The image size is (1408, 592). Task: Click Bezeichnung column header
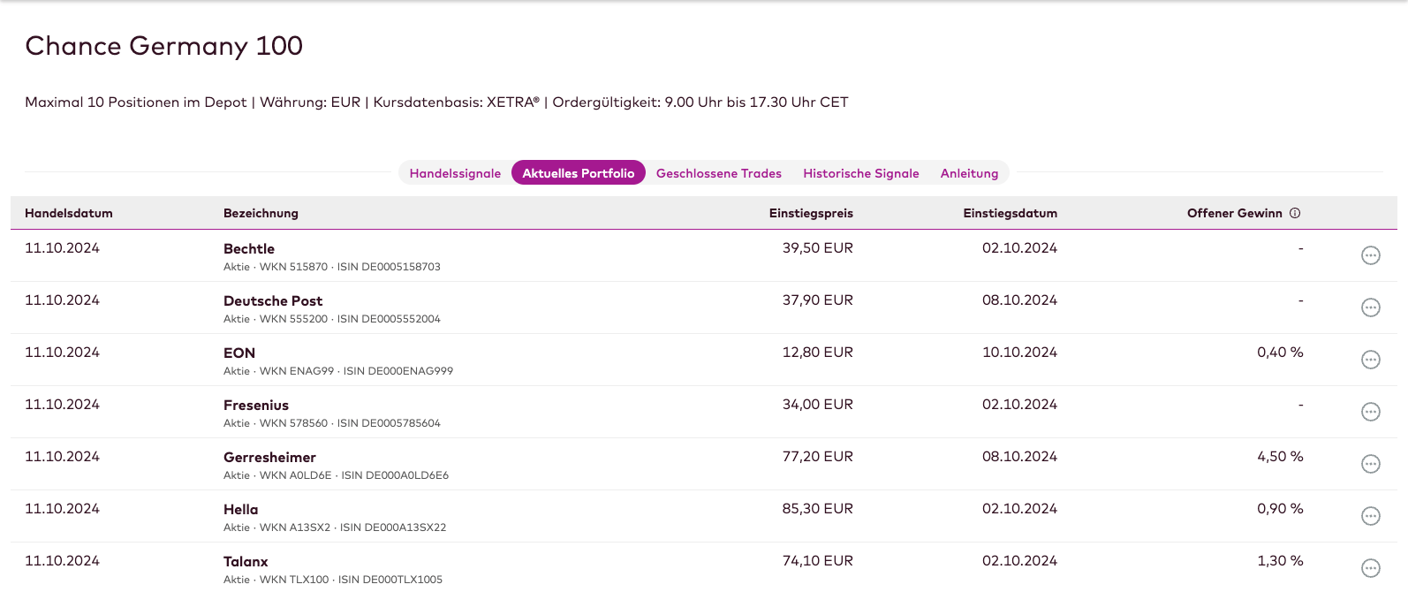point(261,213)
